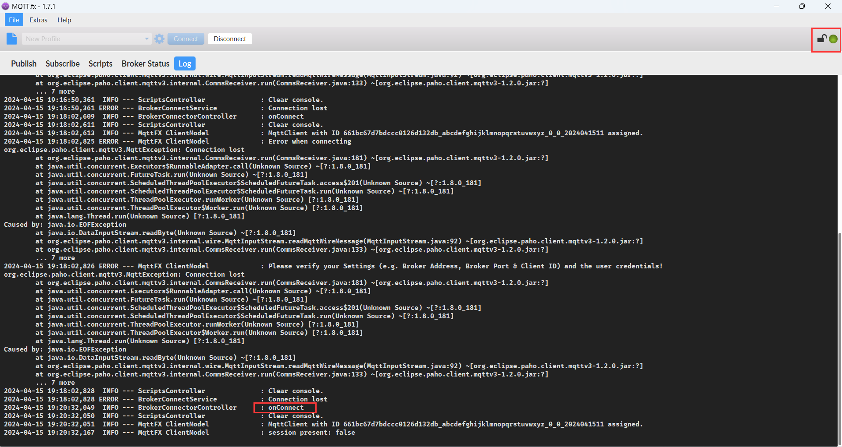
Task: Select the Log tab
Action: tap(185, 63)
